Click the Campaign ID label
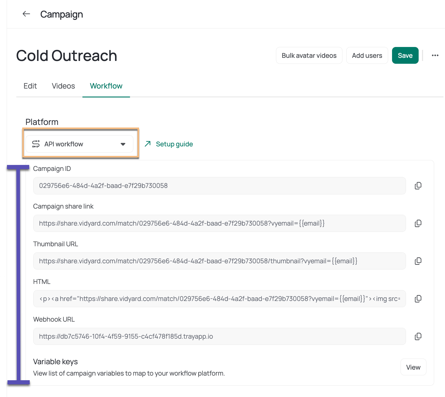Screen dimensions: 445x397 tap(52, 169)
